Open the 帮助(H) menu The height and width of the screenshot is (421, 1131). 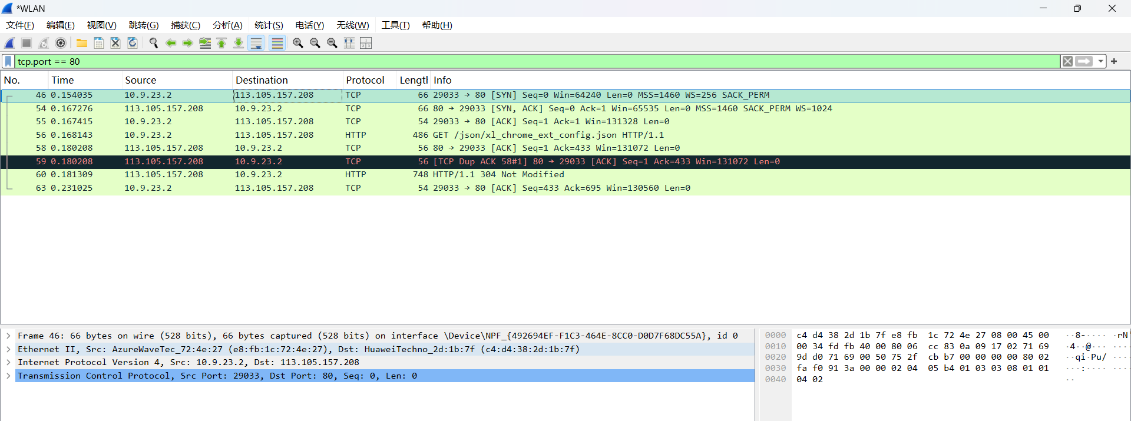[x=437, y=25]
